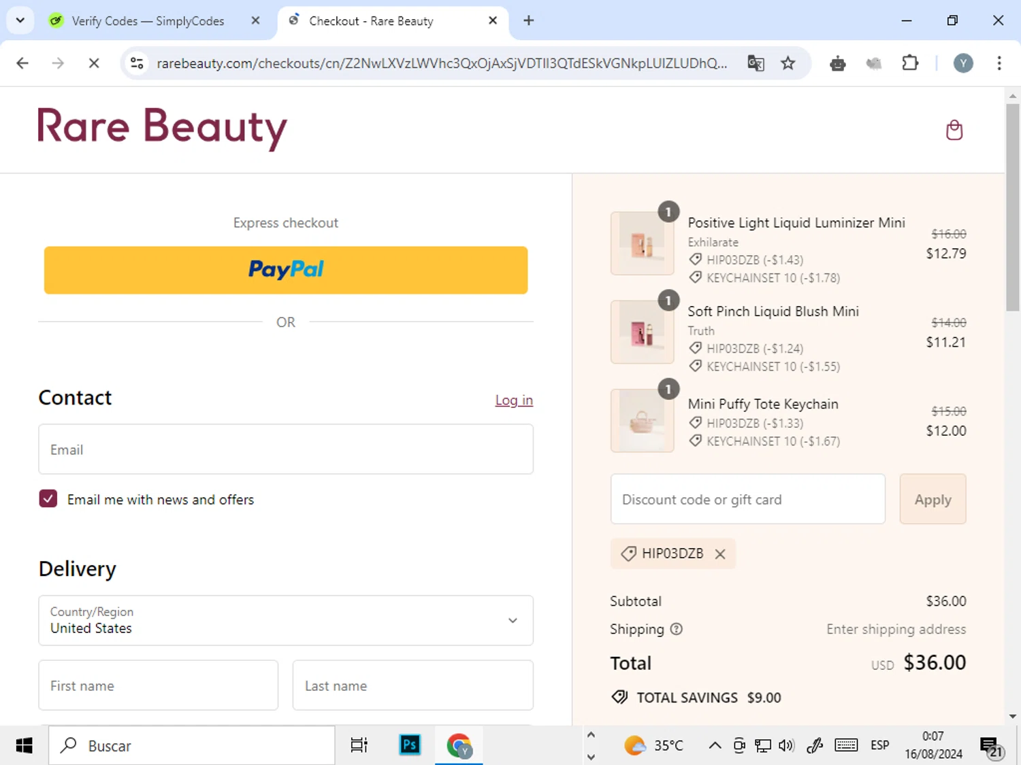Remove the HIP03DZB discount code
Viewport: 1021px width, 765px height.
click(720, 554)
